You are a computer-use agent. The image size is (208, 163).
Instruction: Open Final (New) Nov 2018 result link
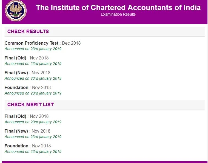click(x=27, y=73)
